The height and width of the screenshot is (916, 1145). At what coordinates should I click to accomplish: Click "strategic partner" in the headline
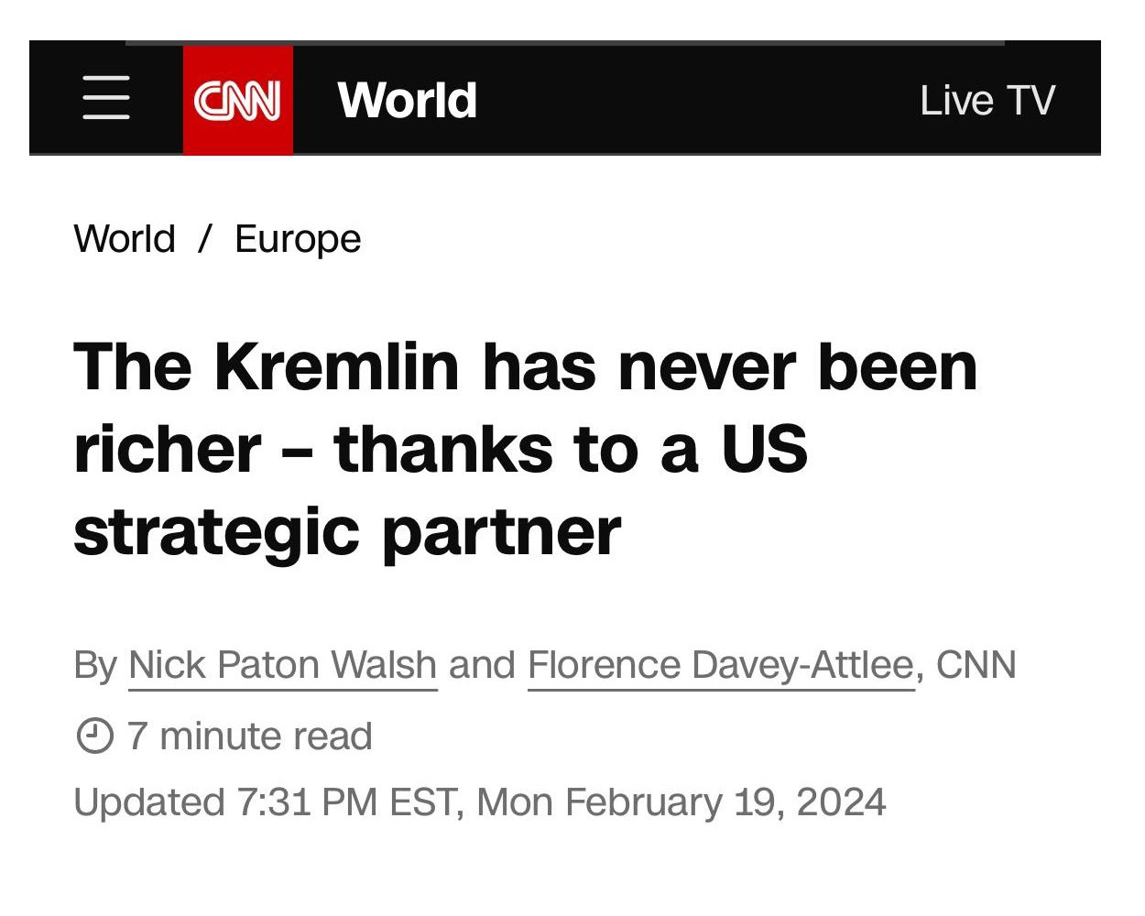pyautogui.click(x=347, y=532)
